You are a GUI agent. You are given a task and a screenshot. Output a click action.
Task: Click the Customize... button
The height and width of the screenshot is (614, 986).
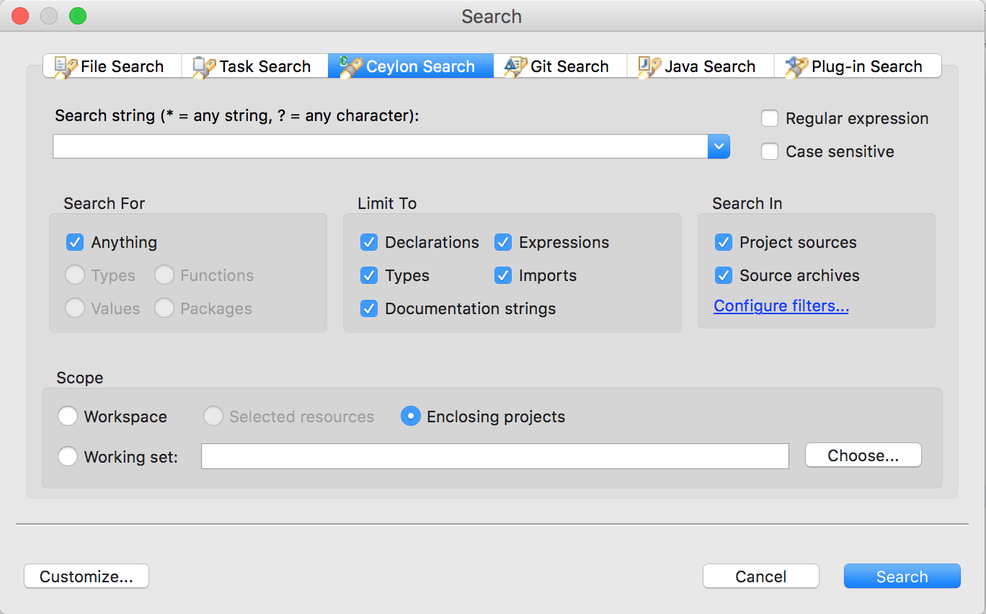pyautogui.click(x=86, y=577)
